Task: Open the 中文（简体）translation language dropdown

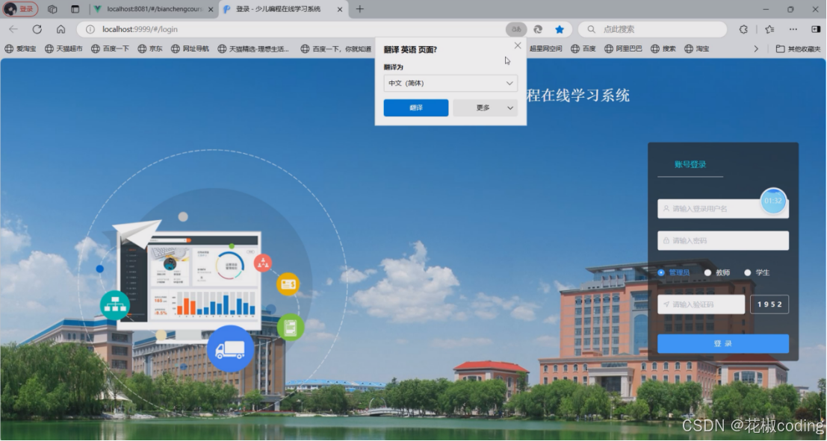Action: coord(450,83)
